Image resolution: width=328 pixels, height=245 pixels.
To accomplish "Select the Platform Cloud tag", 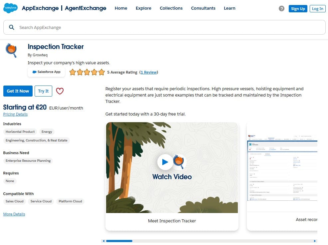I will [x=70, y=201].
